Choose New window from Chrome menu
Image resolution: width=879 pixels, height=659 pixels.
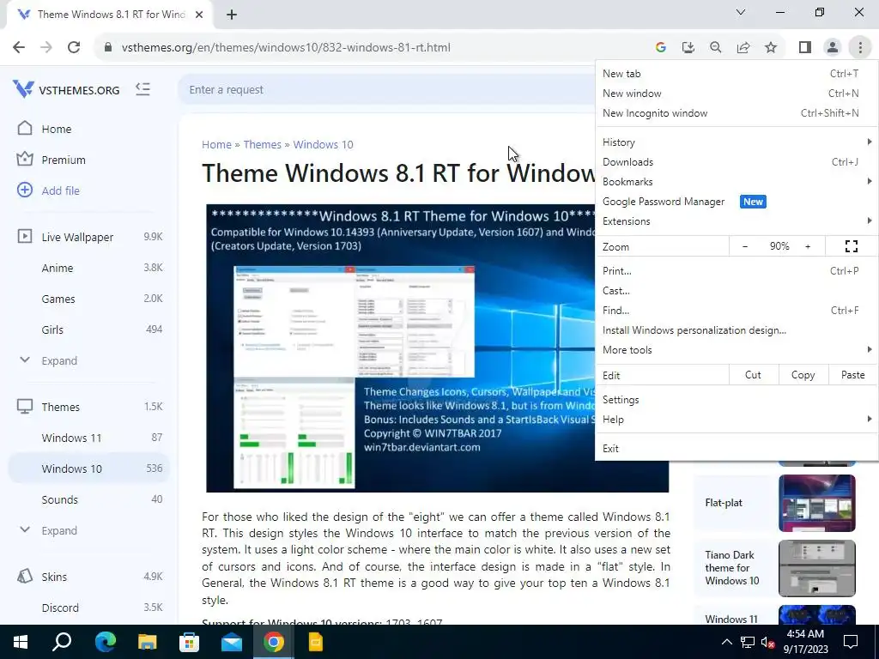click(x=736, y=93)
